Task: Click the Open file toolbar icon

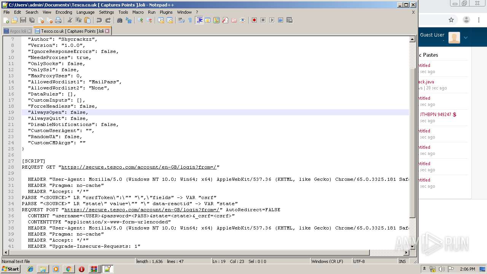Action: click(14, 20)
